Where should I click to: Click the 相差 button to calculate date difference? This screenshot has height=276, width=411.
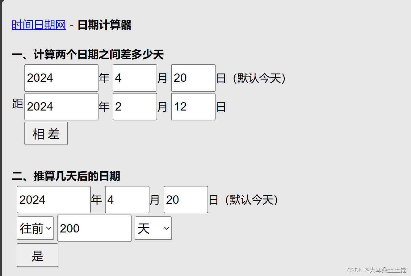(x=46, y=133)
